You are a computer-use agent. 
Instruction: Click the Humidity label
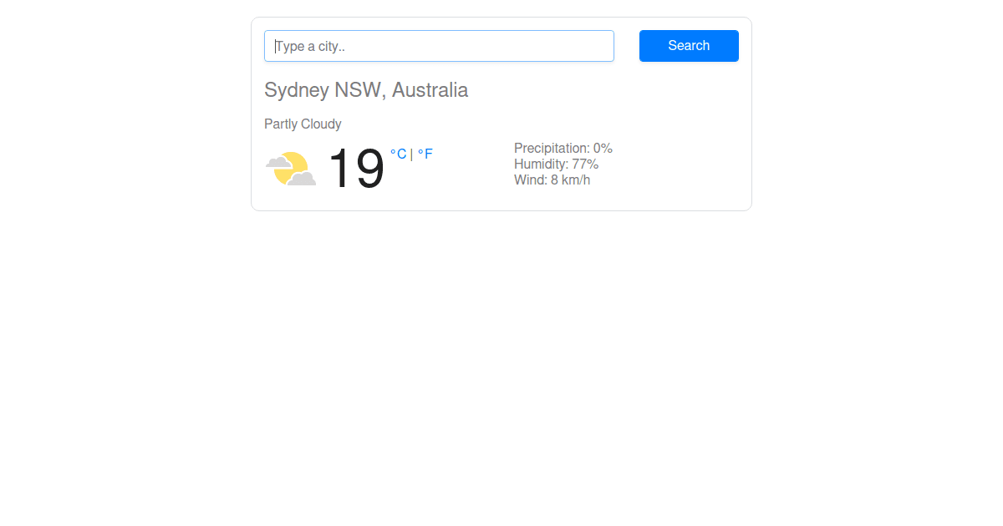(541, 164)
